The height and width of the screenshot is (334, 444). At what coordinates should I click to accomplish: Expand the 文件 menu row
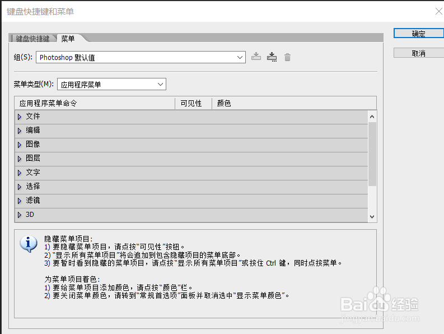coord(19,117)
